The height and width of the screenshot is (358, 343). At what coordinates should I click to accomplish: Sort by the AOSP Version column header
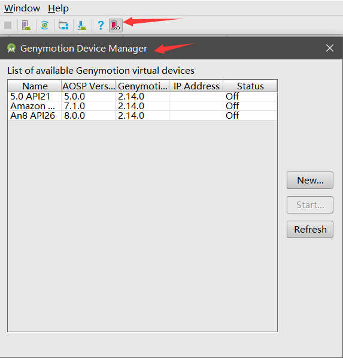89,86
